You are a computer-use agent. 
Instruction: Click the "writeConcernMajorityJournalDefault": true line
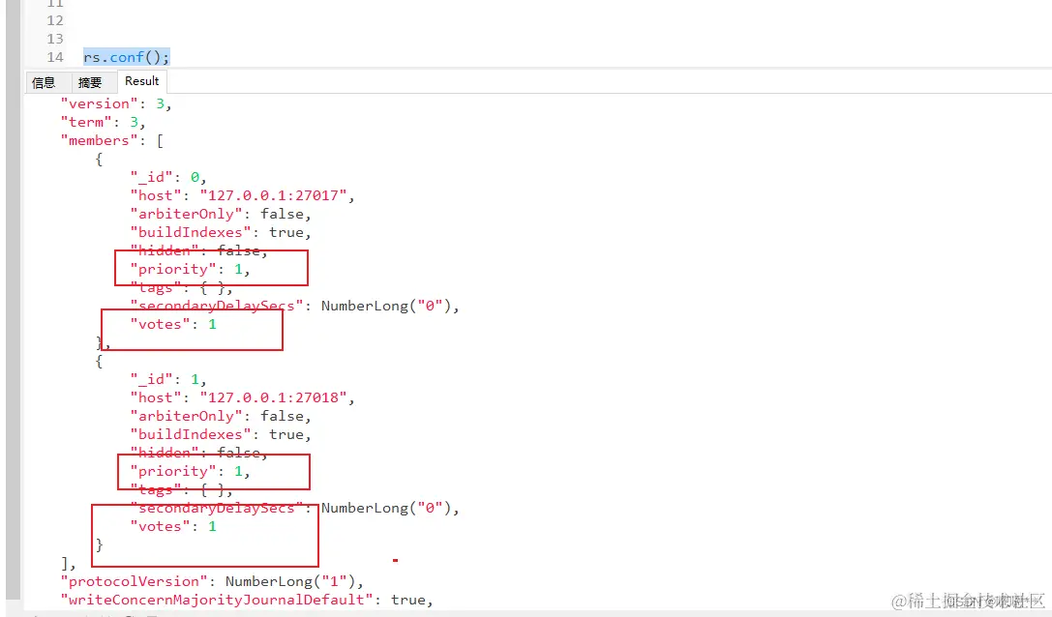click(247, 600)
